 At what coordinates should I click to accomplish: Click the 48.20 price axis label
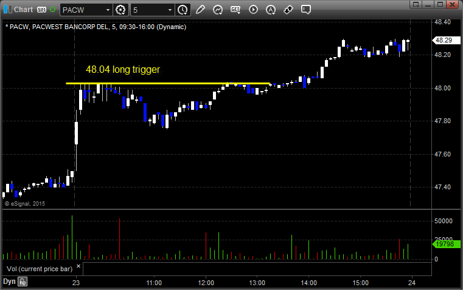pos(443,55)
